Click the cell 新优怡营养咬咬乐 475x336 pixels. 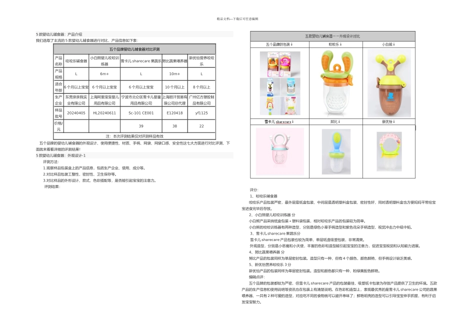click(x=201, y=61)
